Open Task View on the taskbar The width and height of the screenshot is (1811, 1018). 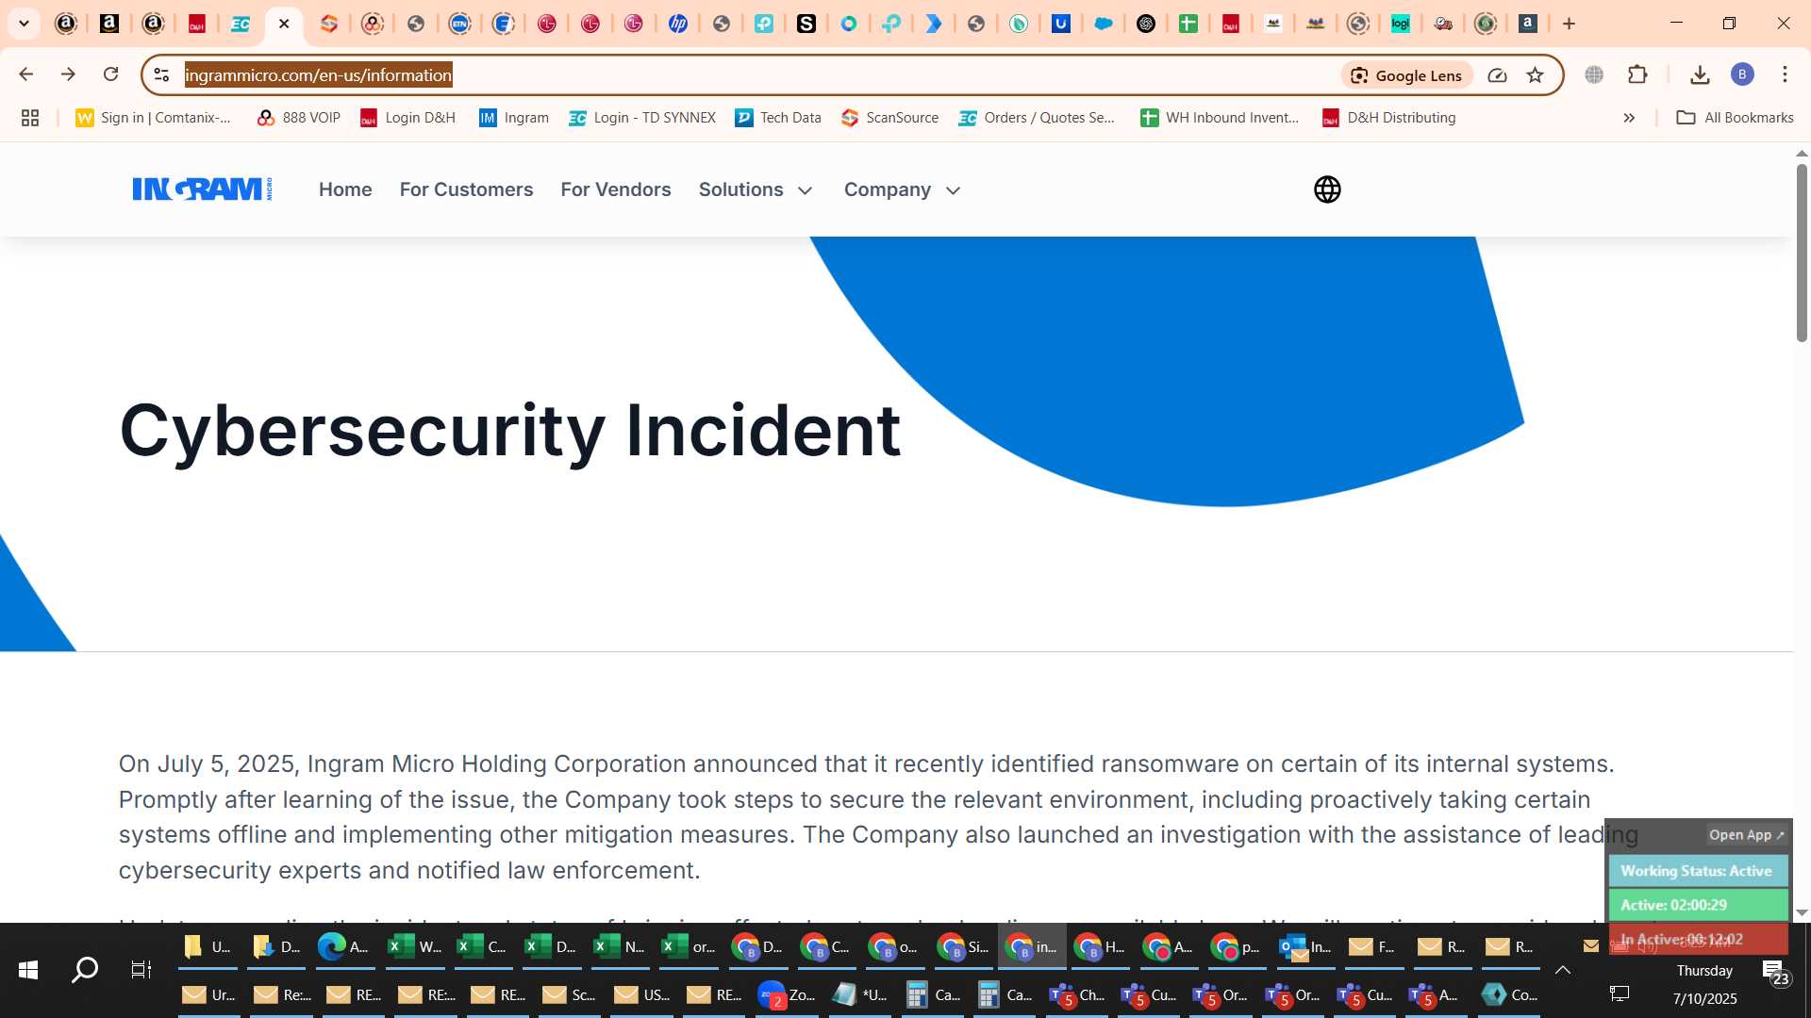click(141, 970)
